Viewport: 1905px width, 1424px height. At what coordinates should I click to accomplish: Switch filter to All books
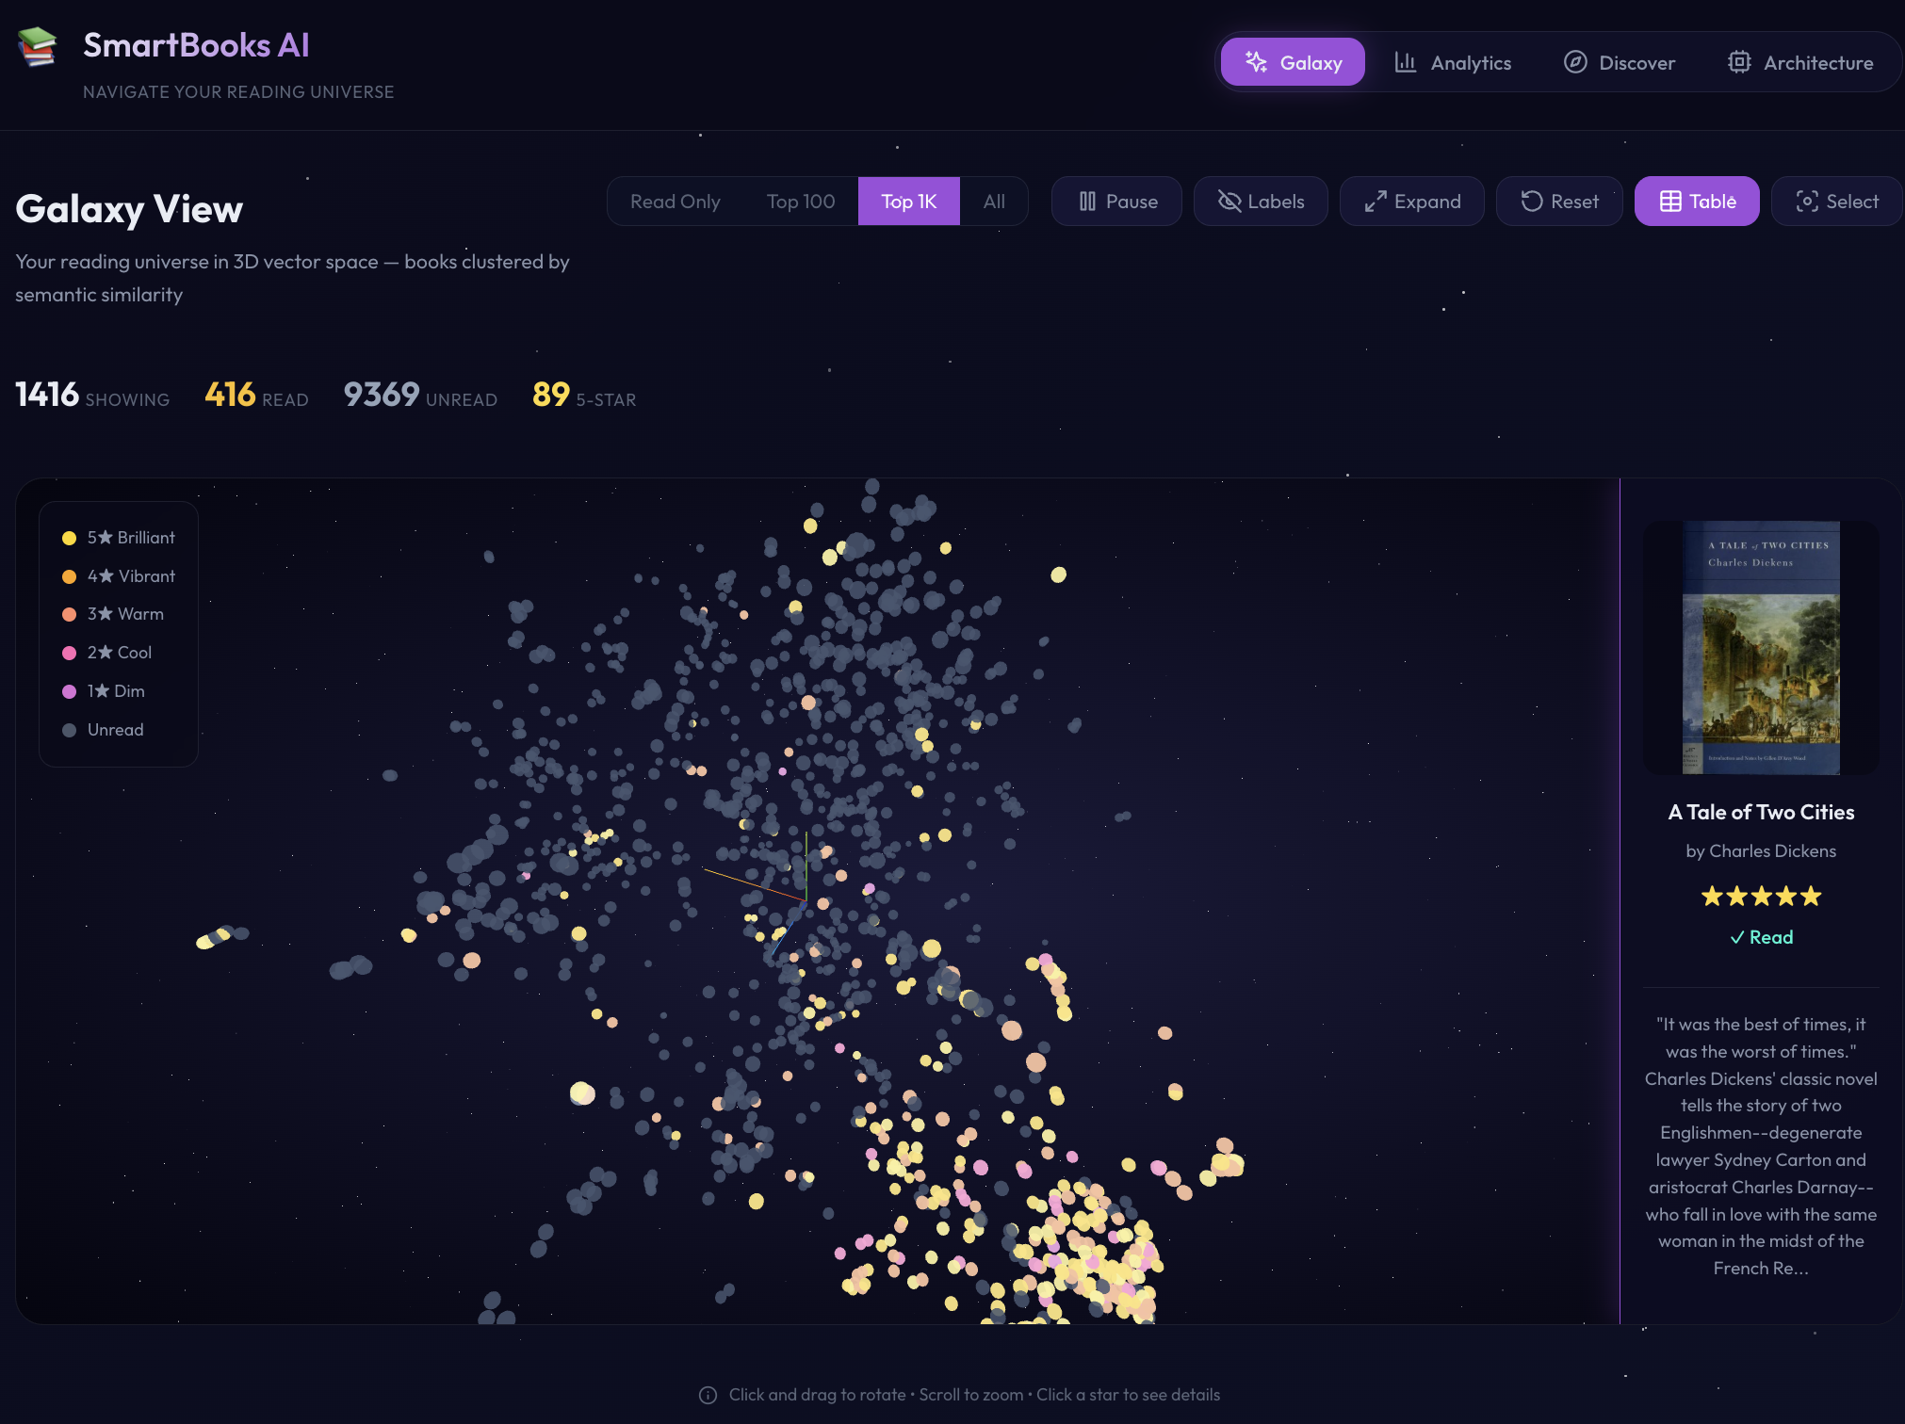(993, 202)
